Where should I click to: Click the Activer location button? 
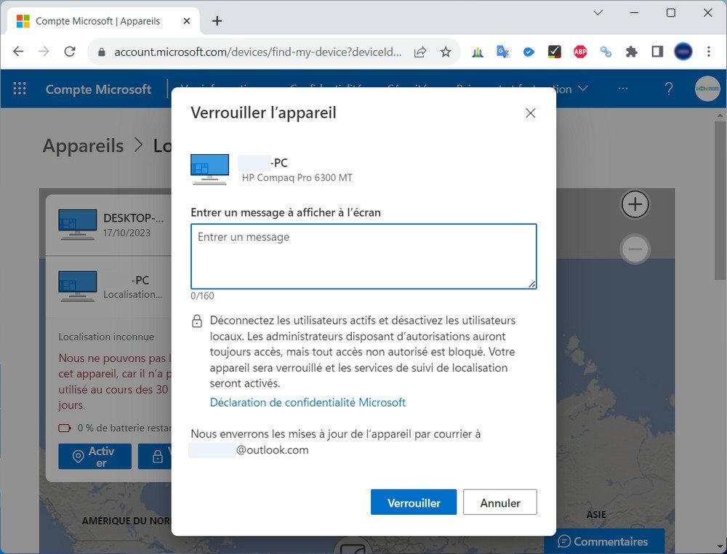tap(95, 457)
